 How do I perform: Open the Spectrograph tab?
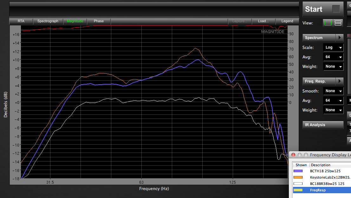pyautogui.click(x=48, y=21)
